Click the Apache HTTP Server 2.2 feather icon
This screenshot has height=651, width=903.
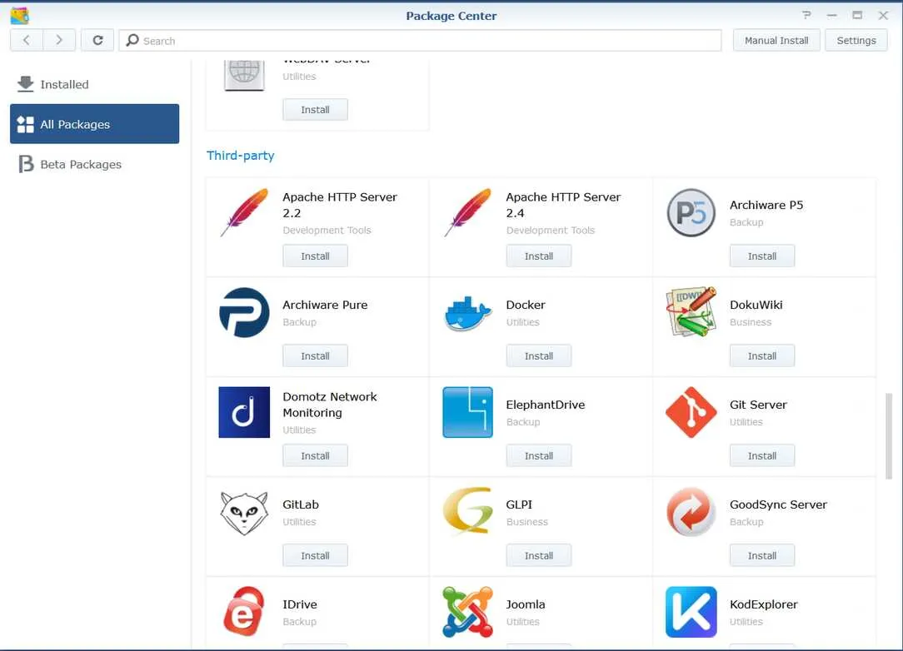point(243,212)
